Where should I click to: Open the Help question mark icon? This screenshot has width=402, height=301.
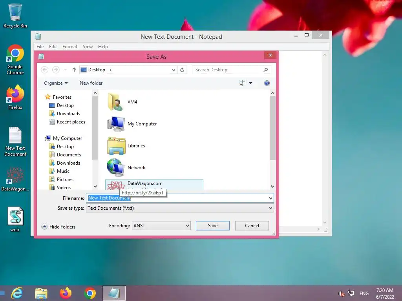pyautogui.click(x=267, y=83)
